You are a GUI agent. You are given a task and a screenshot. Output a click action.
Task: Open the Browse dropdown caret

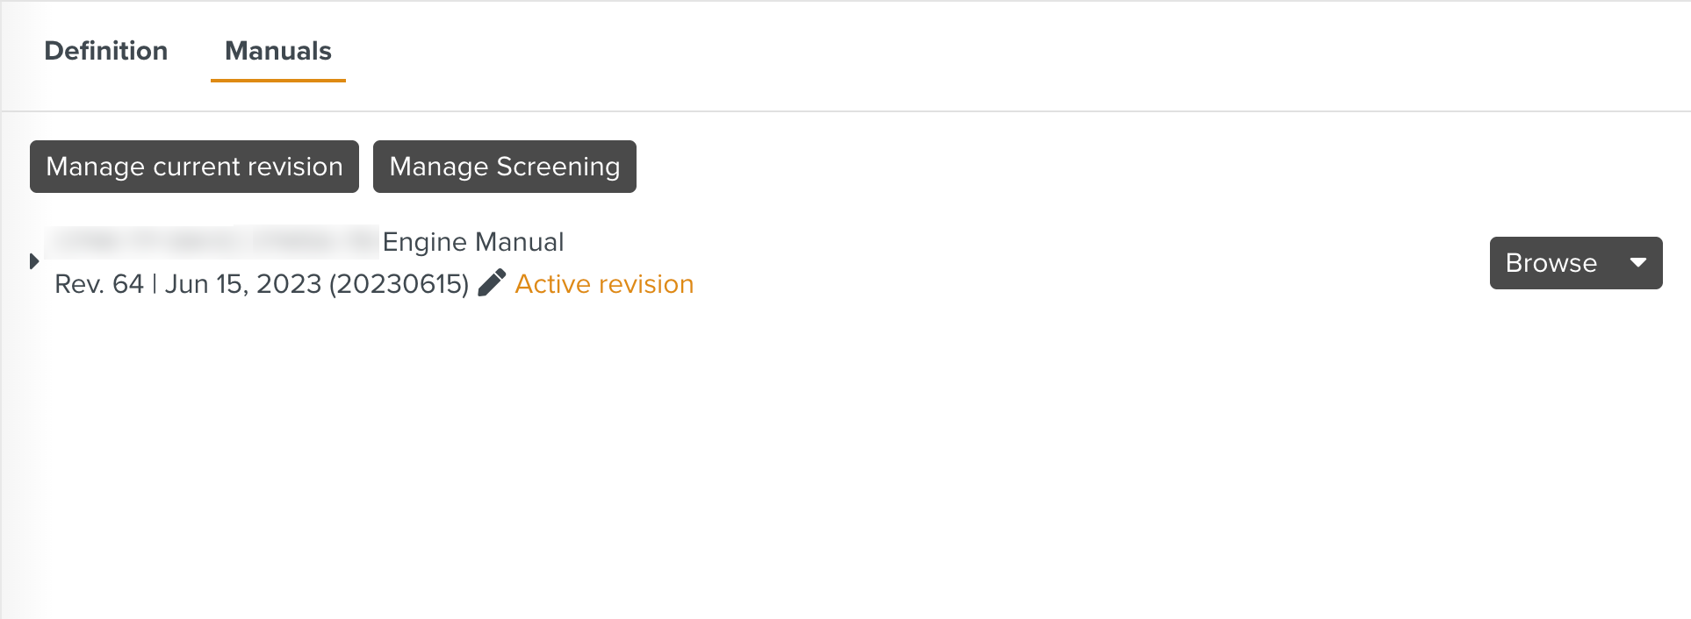[x=1637, y=262]
